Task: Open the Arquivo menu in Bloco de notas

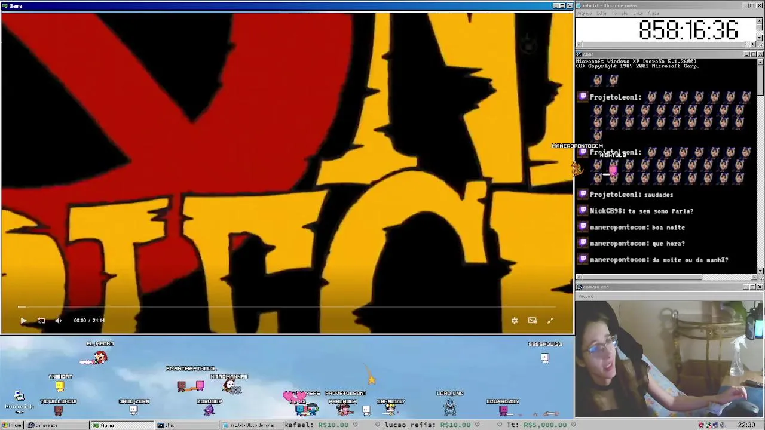Action: click(x=585, y=13)
